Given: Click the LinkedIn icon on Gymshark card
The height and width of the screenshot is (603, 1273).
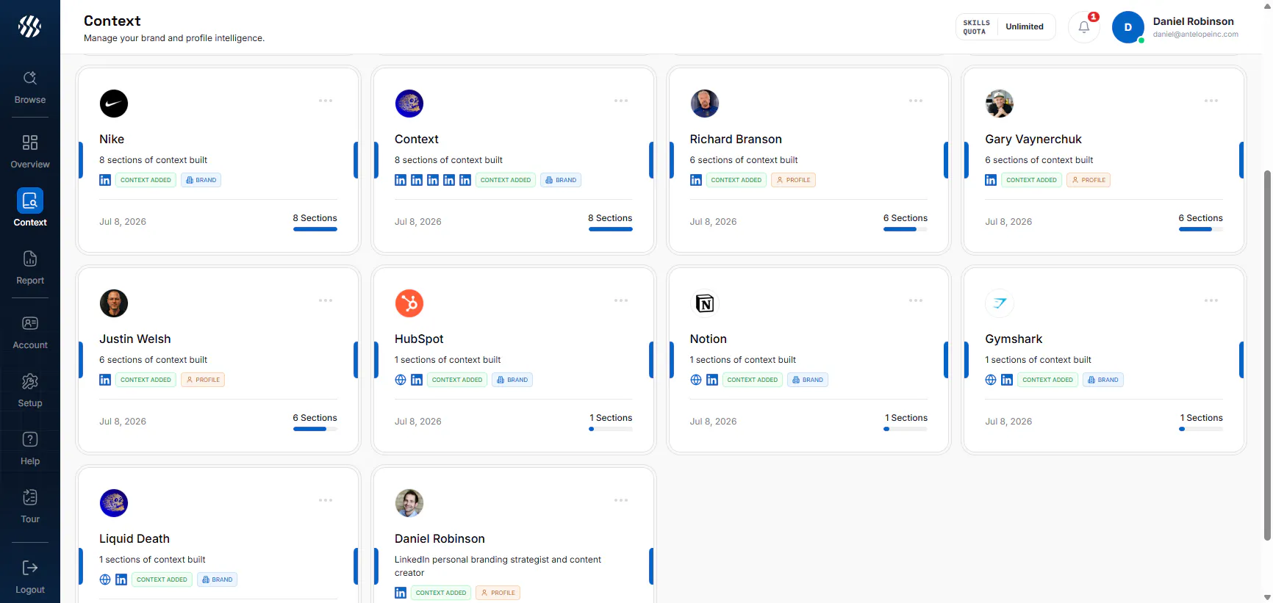Looking at the screenshot, I should click(x=1007, y=380).
